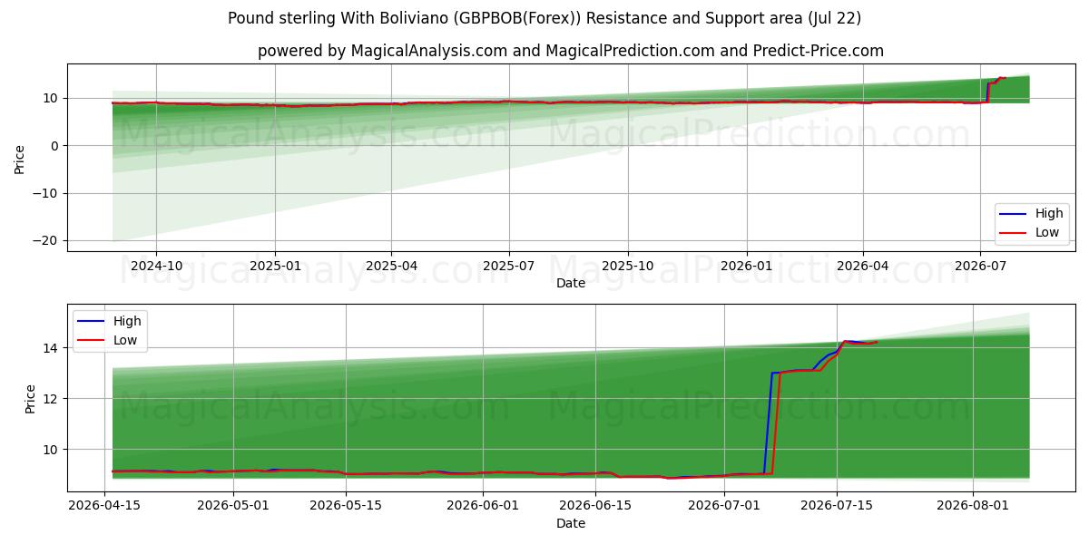Click lower chart date label 2026-06-15
The width and height of the screenshot is (1089, 544).
595,506
